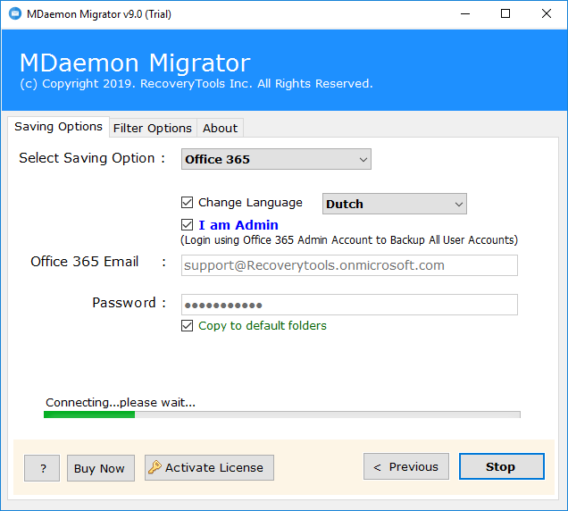
Task: Go back with the Previous button
Action: 406,466
